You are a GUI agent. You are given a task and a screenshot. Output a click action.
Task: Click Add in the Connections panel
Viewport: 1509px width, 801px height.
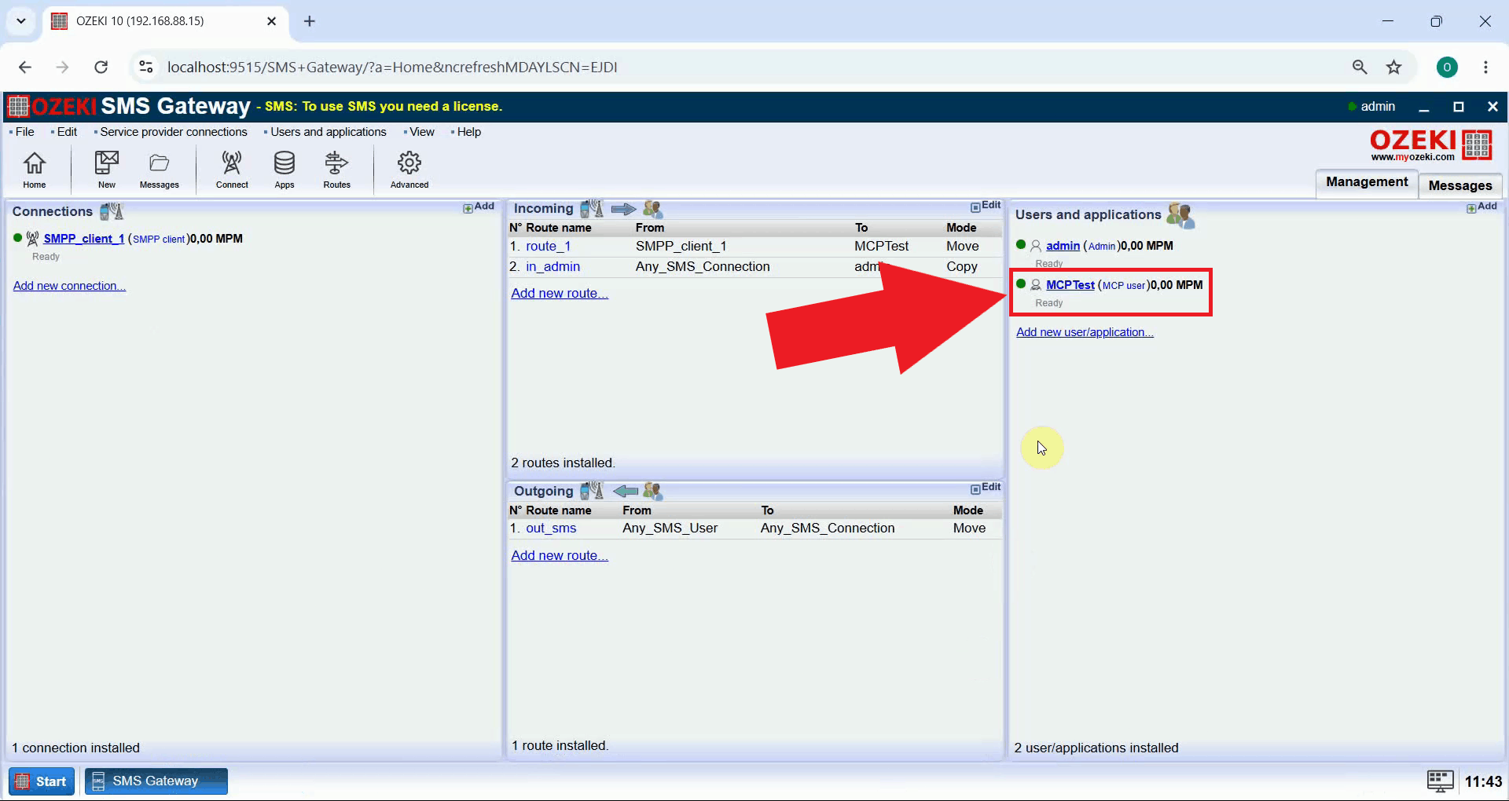click(x=479, y=207)
